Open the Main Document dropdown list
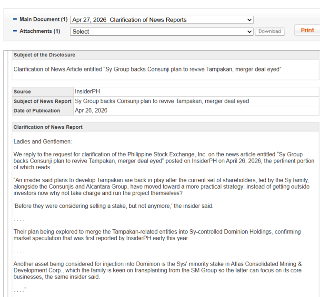The height and width of the screenshot is (297, 320). (161, 20)
